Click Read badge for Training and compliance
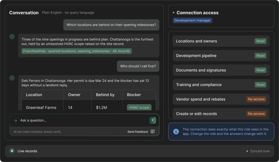The height and width of the screenshot is (162, 279). 261,85
